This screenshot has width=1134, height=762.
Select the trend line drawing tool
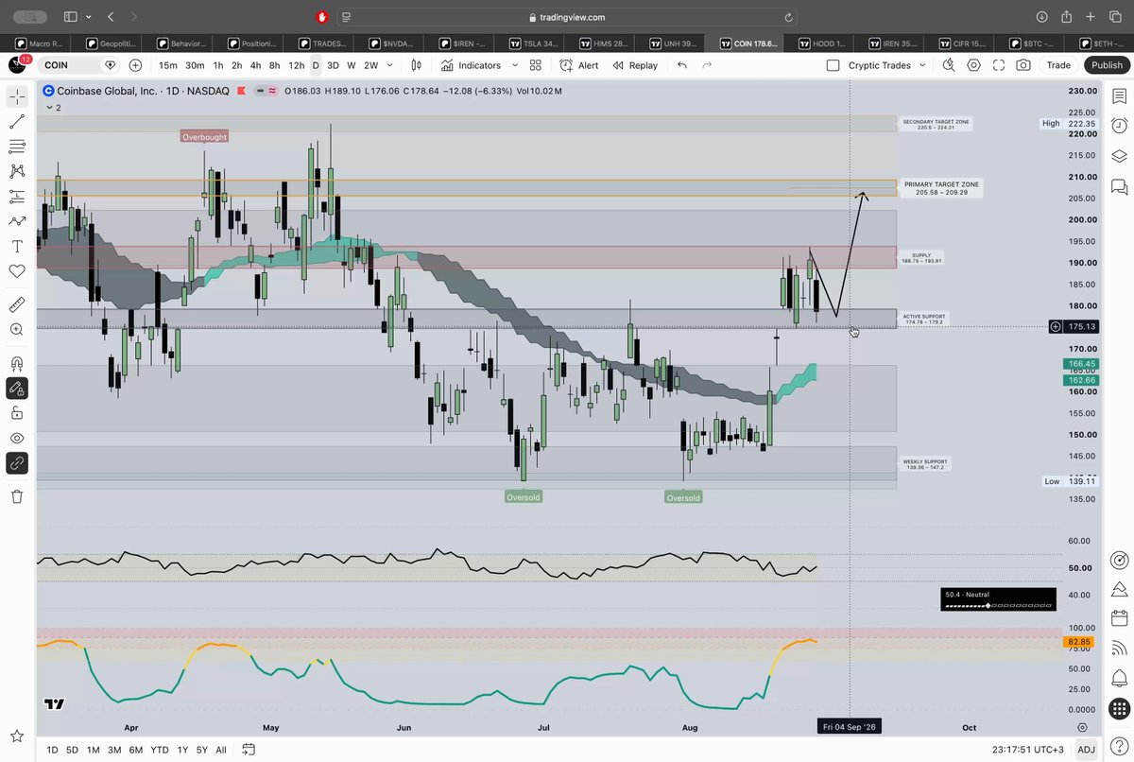tap(17, 121)
